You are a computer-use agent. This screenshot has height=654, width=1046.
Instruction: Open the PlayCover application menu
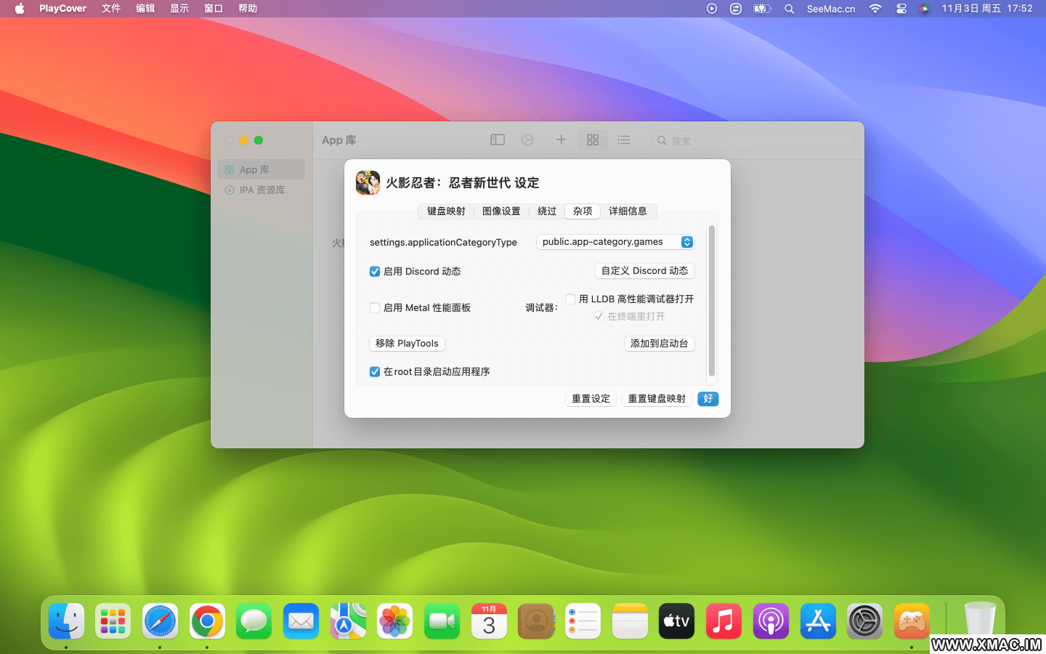[62, 9]
